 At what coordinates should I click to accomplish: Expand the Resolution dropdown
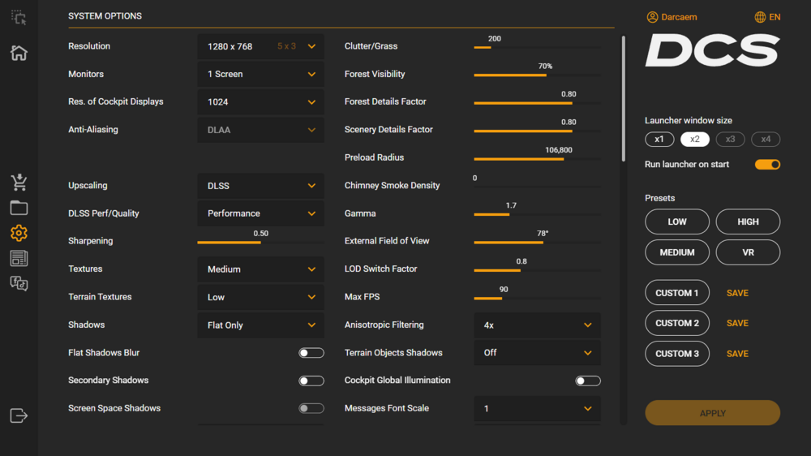coord(260,47)
